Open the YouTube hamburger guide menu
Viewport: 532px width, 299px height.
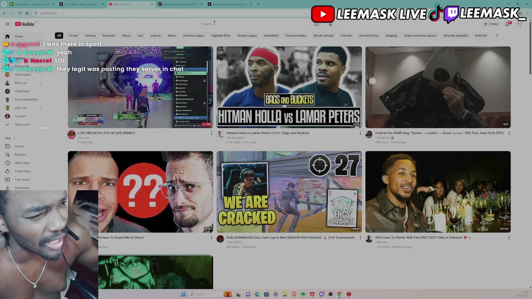[x=7, y=24]
